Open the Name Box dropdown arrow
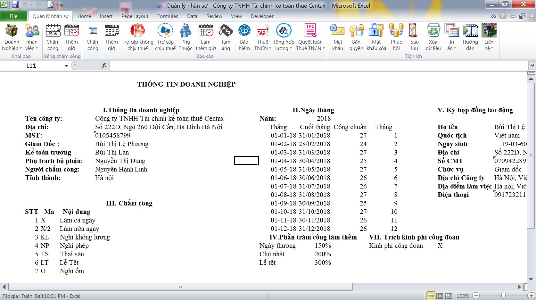Screen dimensions: 536x301 66,66
